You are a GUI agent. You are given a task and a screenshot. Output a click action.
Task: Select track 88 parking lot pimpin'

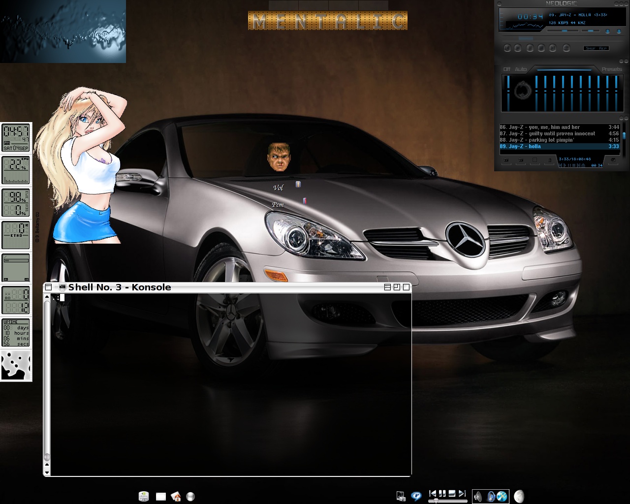pos(560,140)
